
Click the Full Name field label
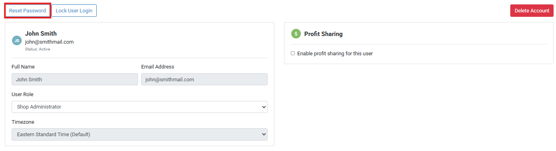[23, 67]
